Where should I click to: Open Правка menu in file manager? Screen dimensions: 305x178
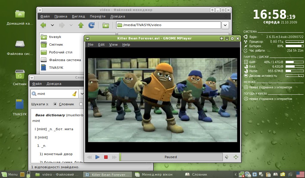[61, 16]
